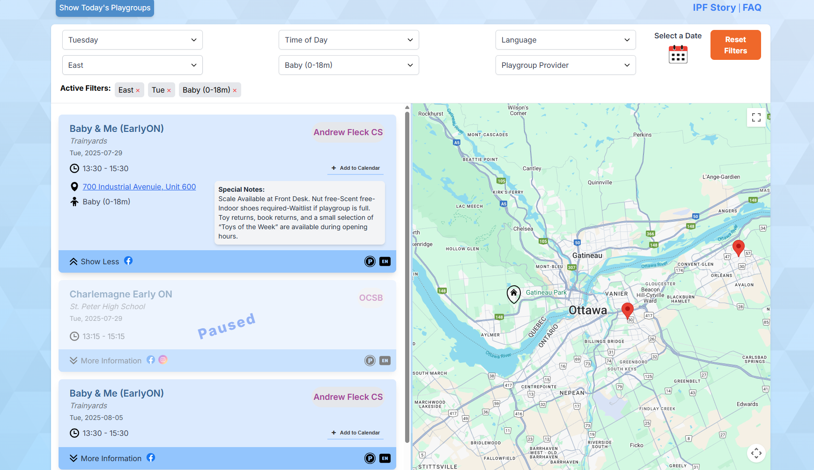Click the Ottawa label on the map
814x470 pixels.
point(588,311)
